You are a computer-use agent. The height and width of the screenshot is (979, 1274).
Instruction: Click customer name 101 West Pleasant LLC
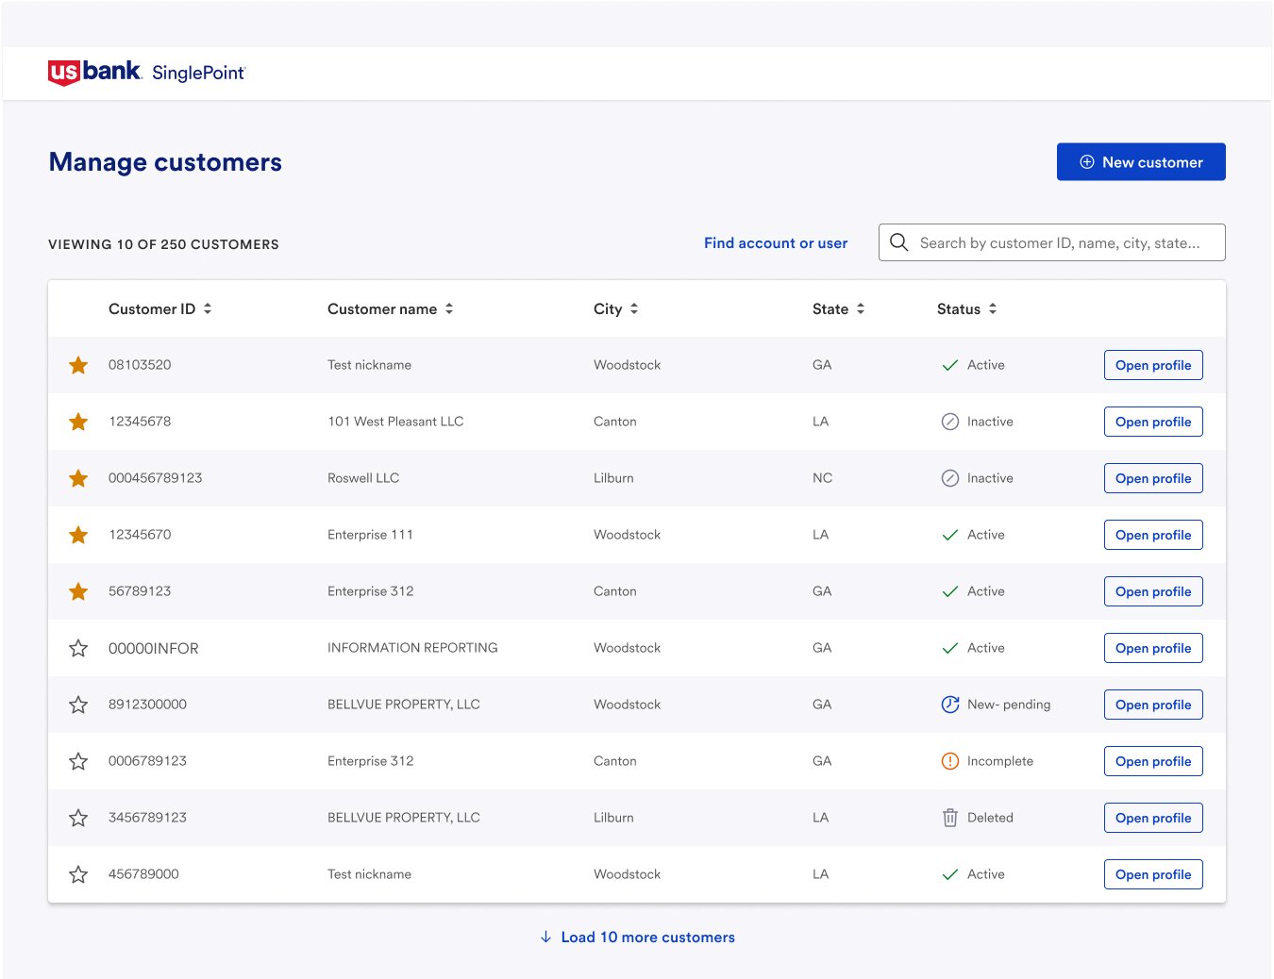coord(395,422)
